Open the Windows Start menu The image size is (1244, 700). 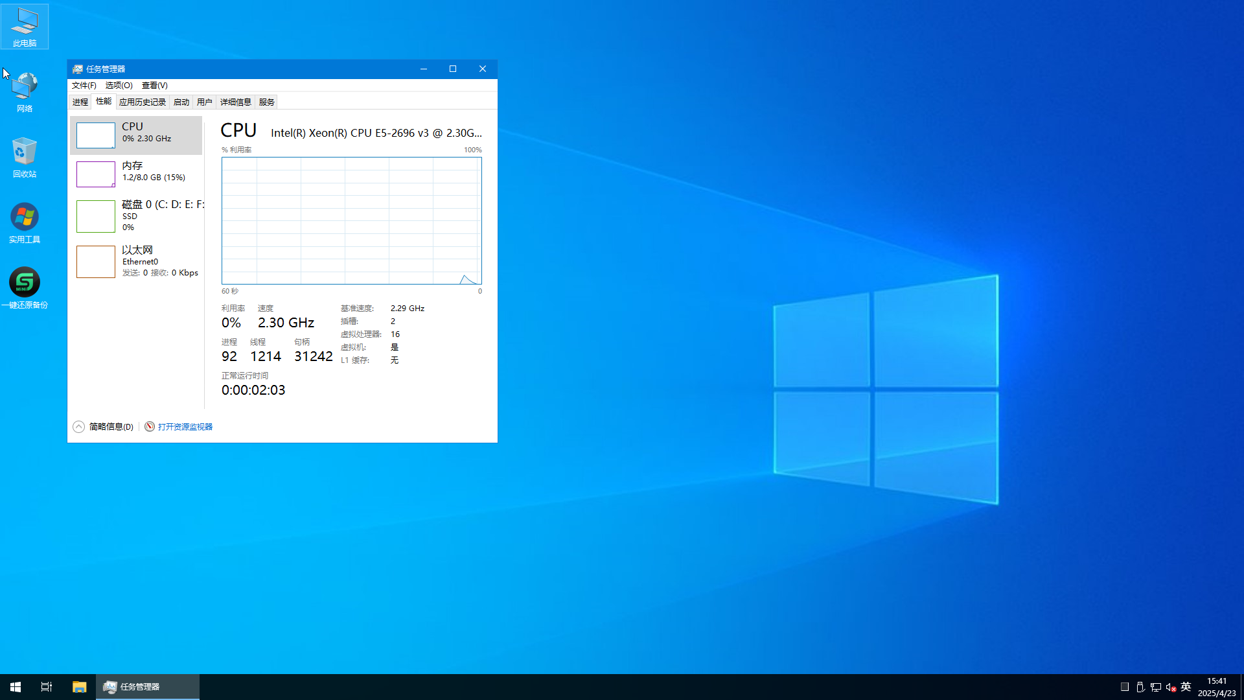pyautogui.click(x=16, y=686)
